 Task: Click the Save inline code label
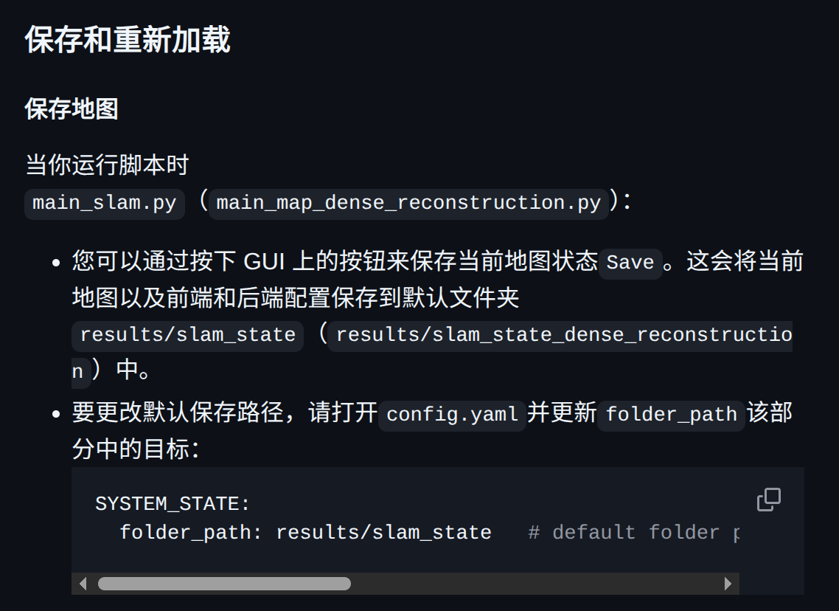click(630, 263)
